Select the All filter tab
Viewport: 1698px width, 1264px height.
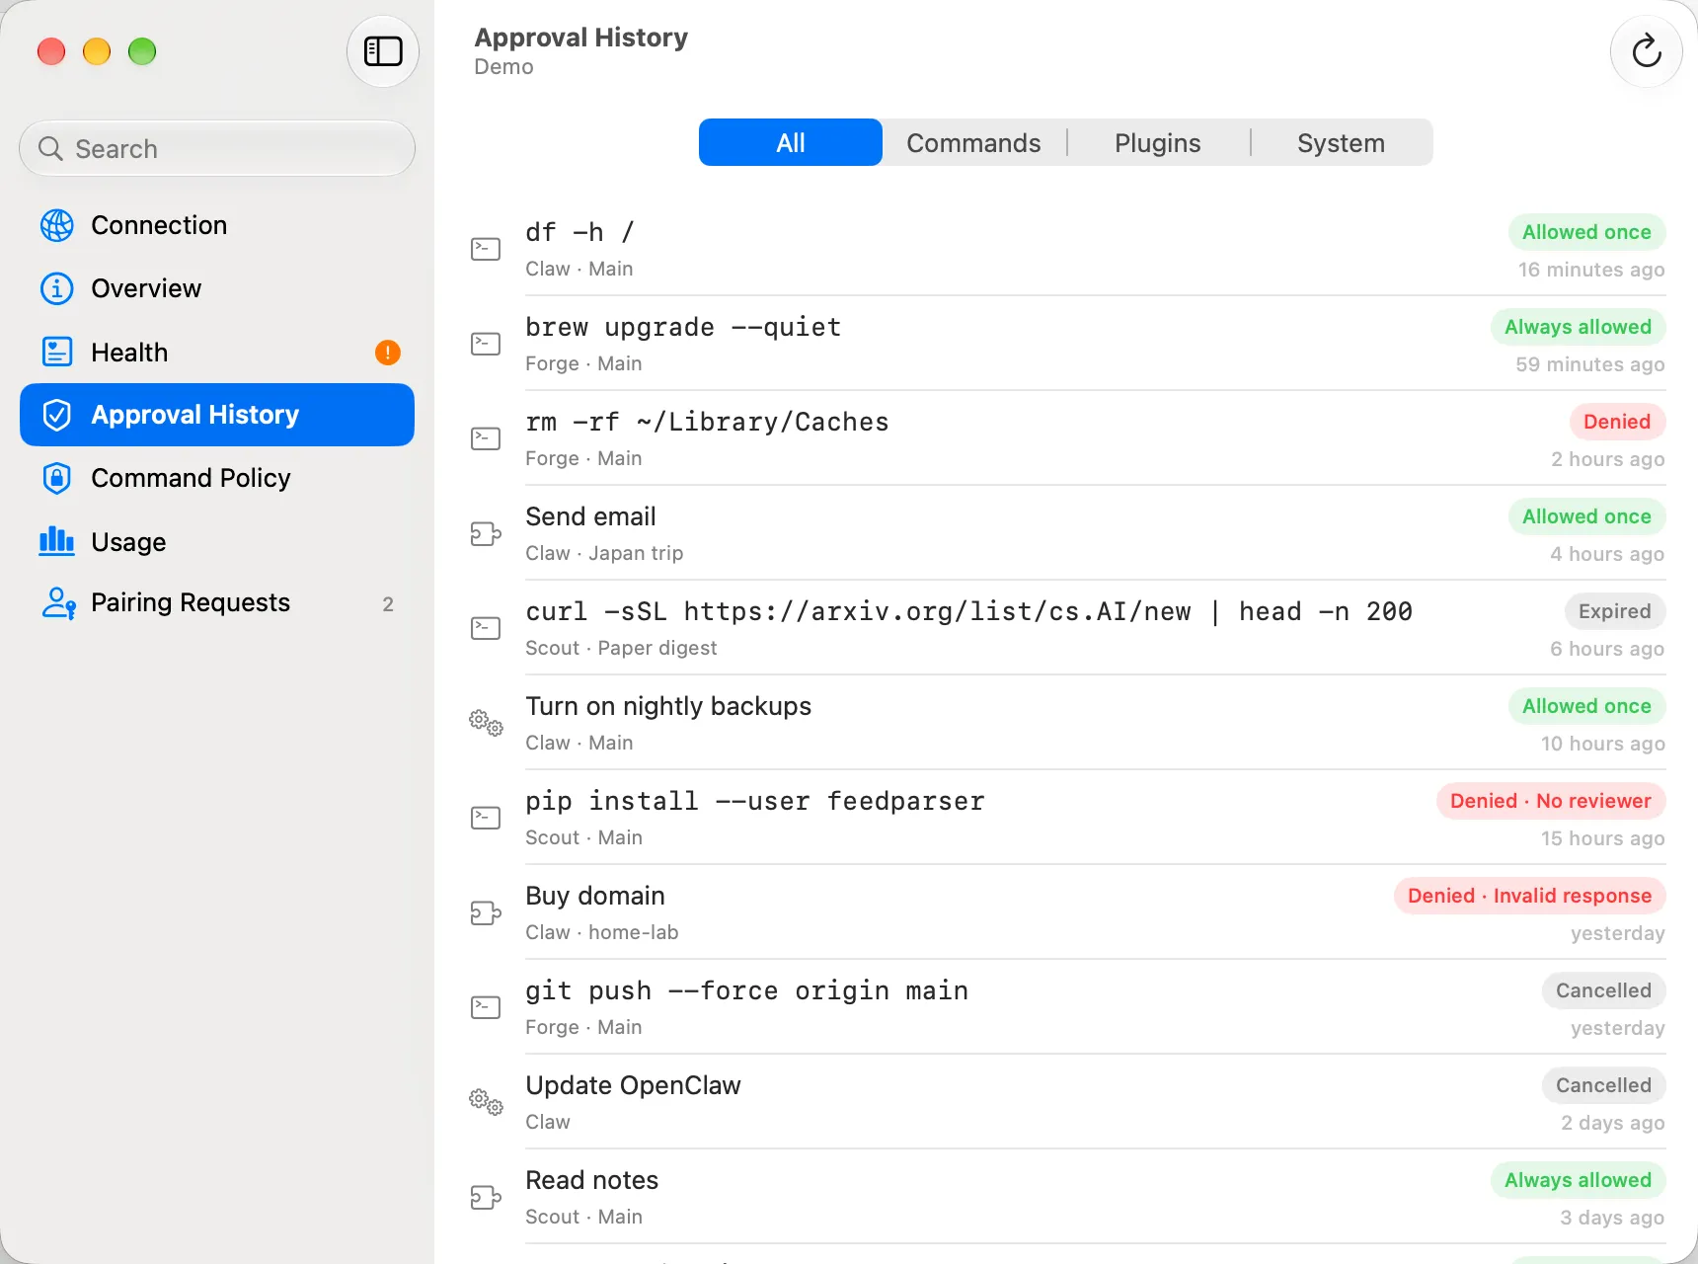pyautogui.click(x=791, y=142)
